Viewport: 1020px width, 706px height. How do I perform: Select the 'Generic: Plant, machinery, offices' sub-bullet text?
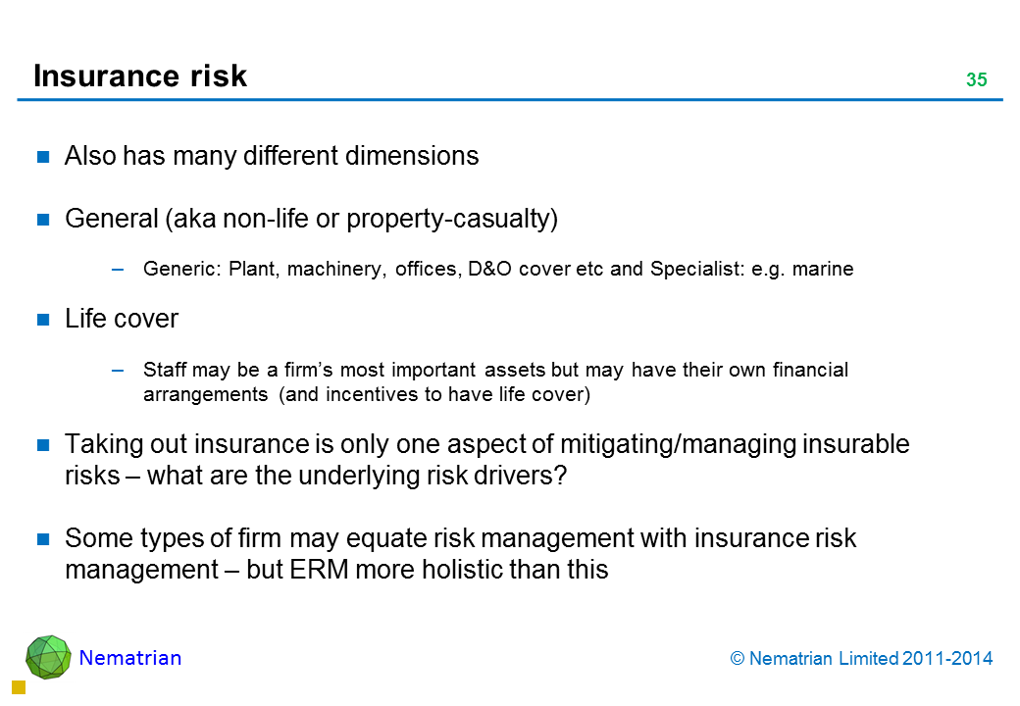(x=498, y=271)
